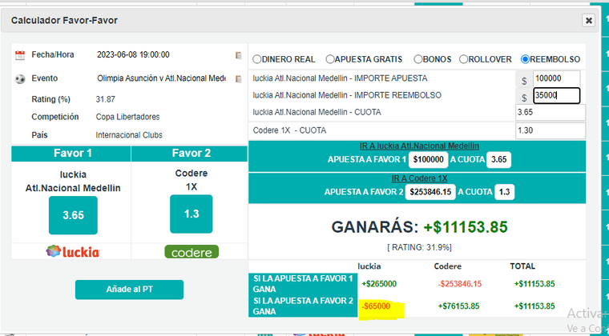Image resolution: width=609 pixels, height=336 pixels.
Task: Select the REEMBOLSO radio option
Action: point(525,59)
